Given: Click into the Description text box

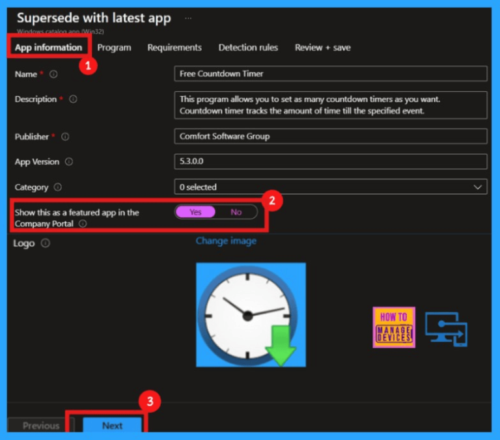Looking at the screenshot, I should [x=331, y=105].
